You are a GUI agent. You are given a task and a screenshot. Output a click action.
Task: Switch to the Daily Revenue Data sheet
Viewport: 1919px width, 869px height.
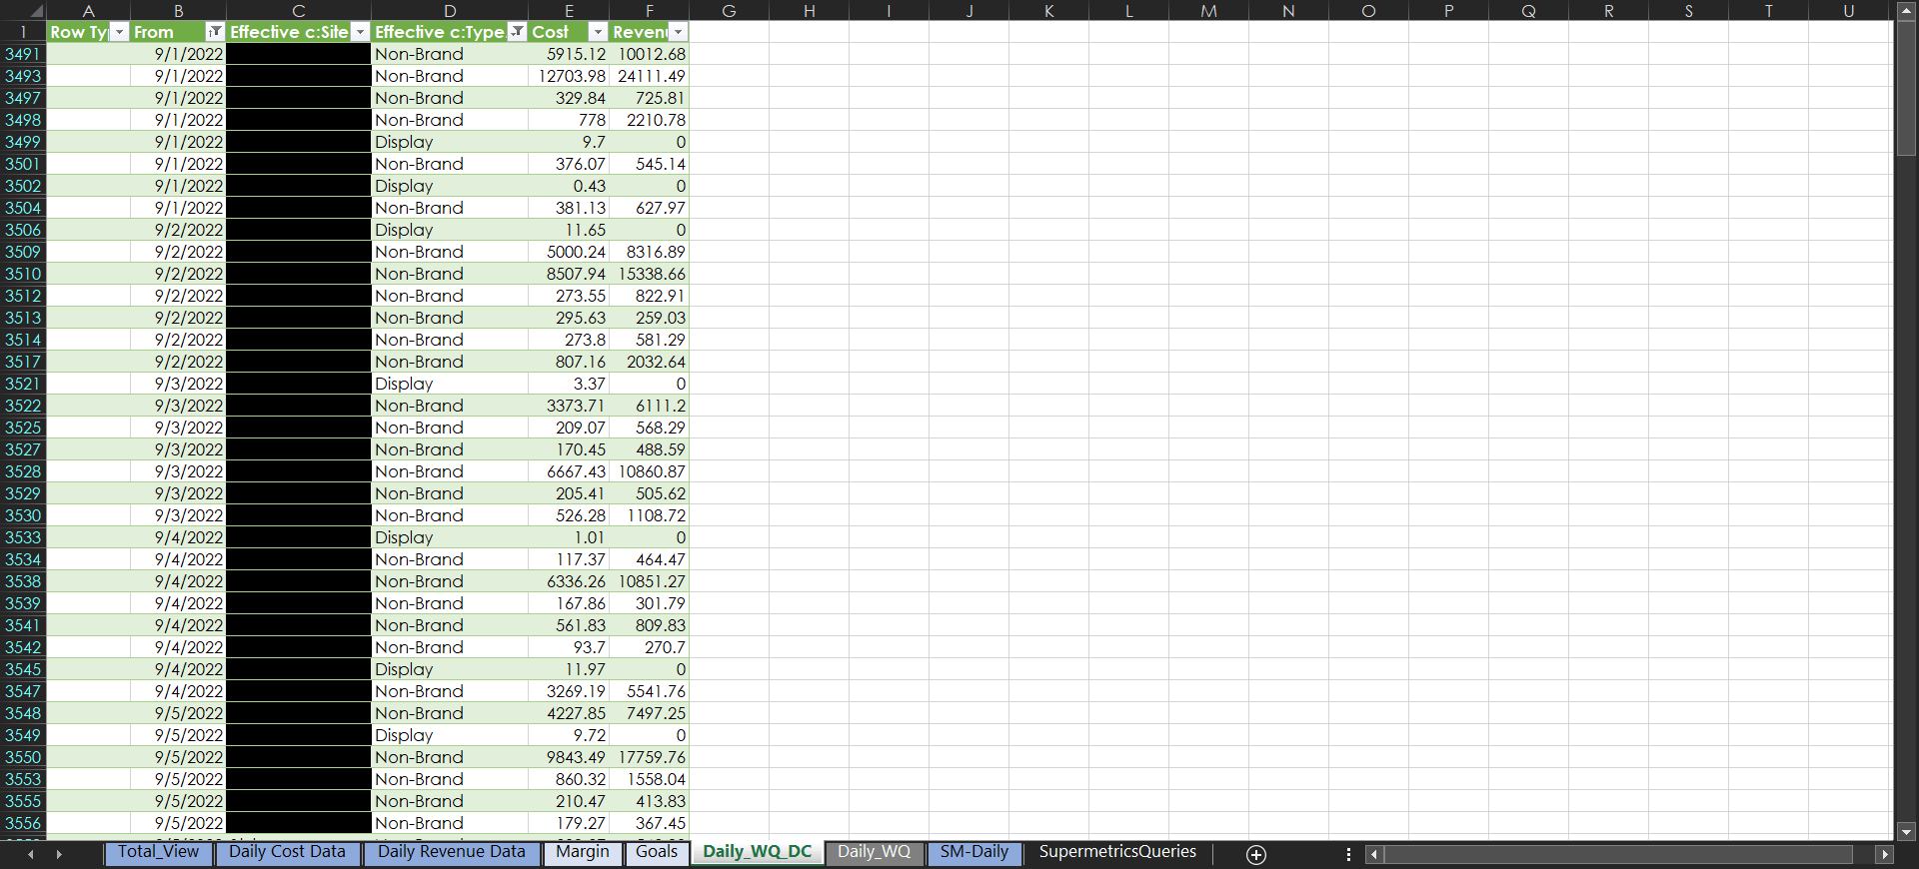451,852
